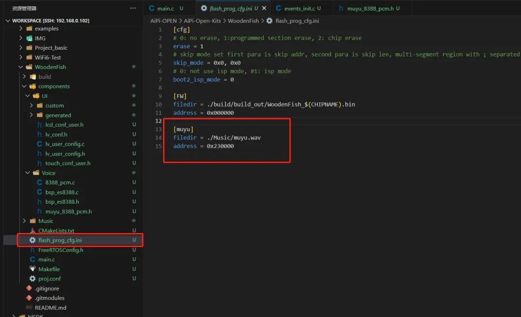521x317 pixels.
Task: Click the C file icon next to 8388_pcm.c
Action: (39, 182)
